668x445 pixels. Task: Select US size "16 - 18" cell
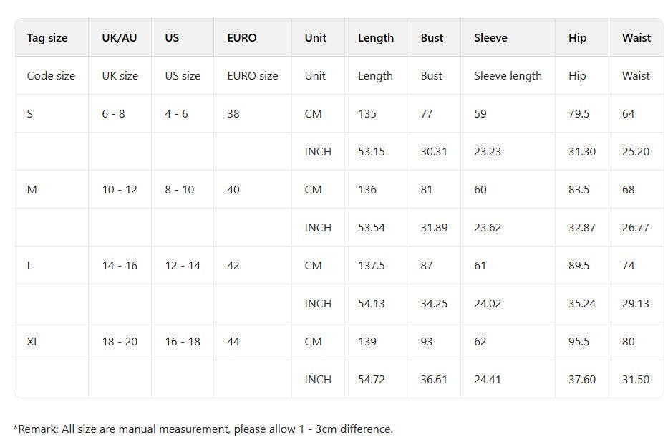(183, 342)
